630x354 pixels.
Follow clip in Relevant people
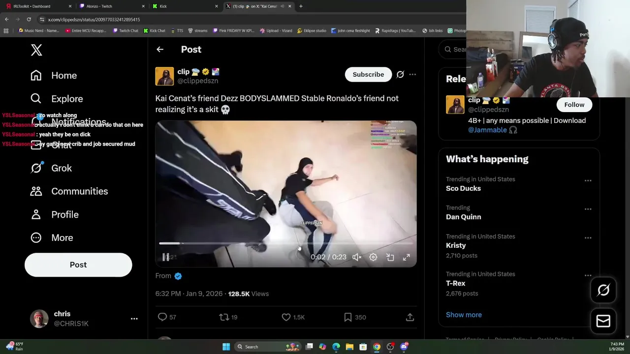574,105
